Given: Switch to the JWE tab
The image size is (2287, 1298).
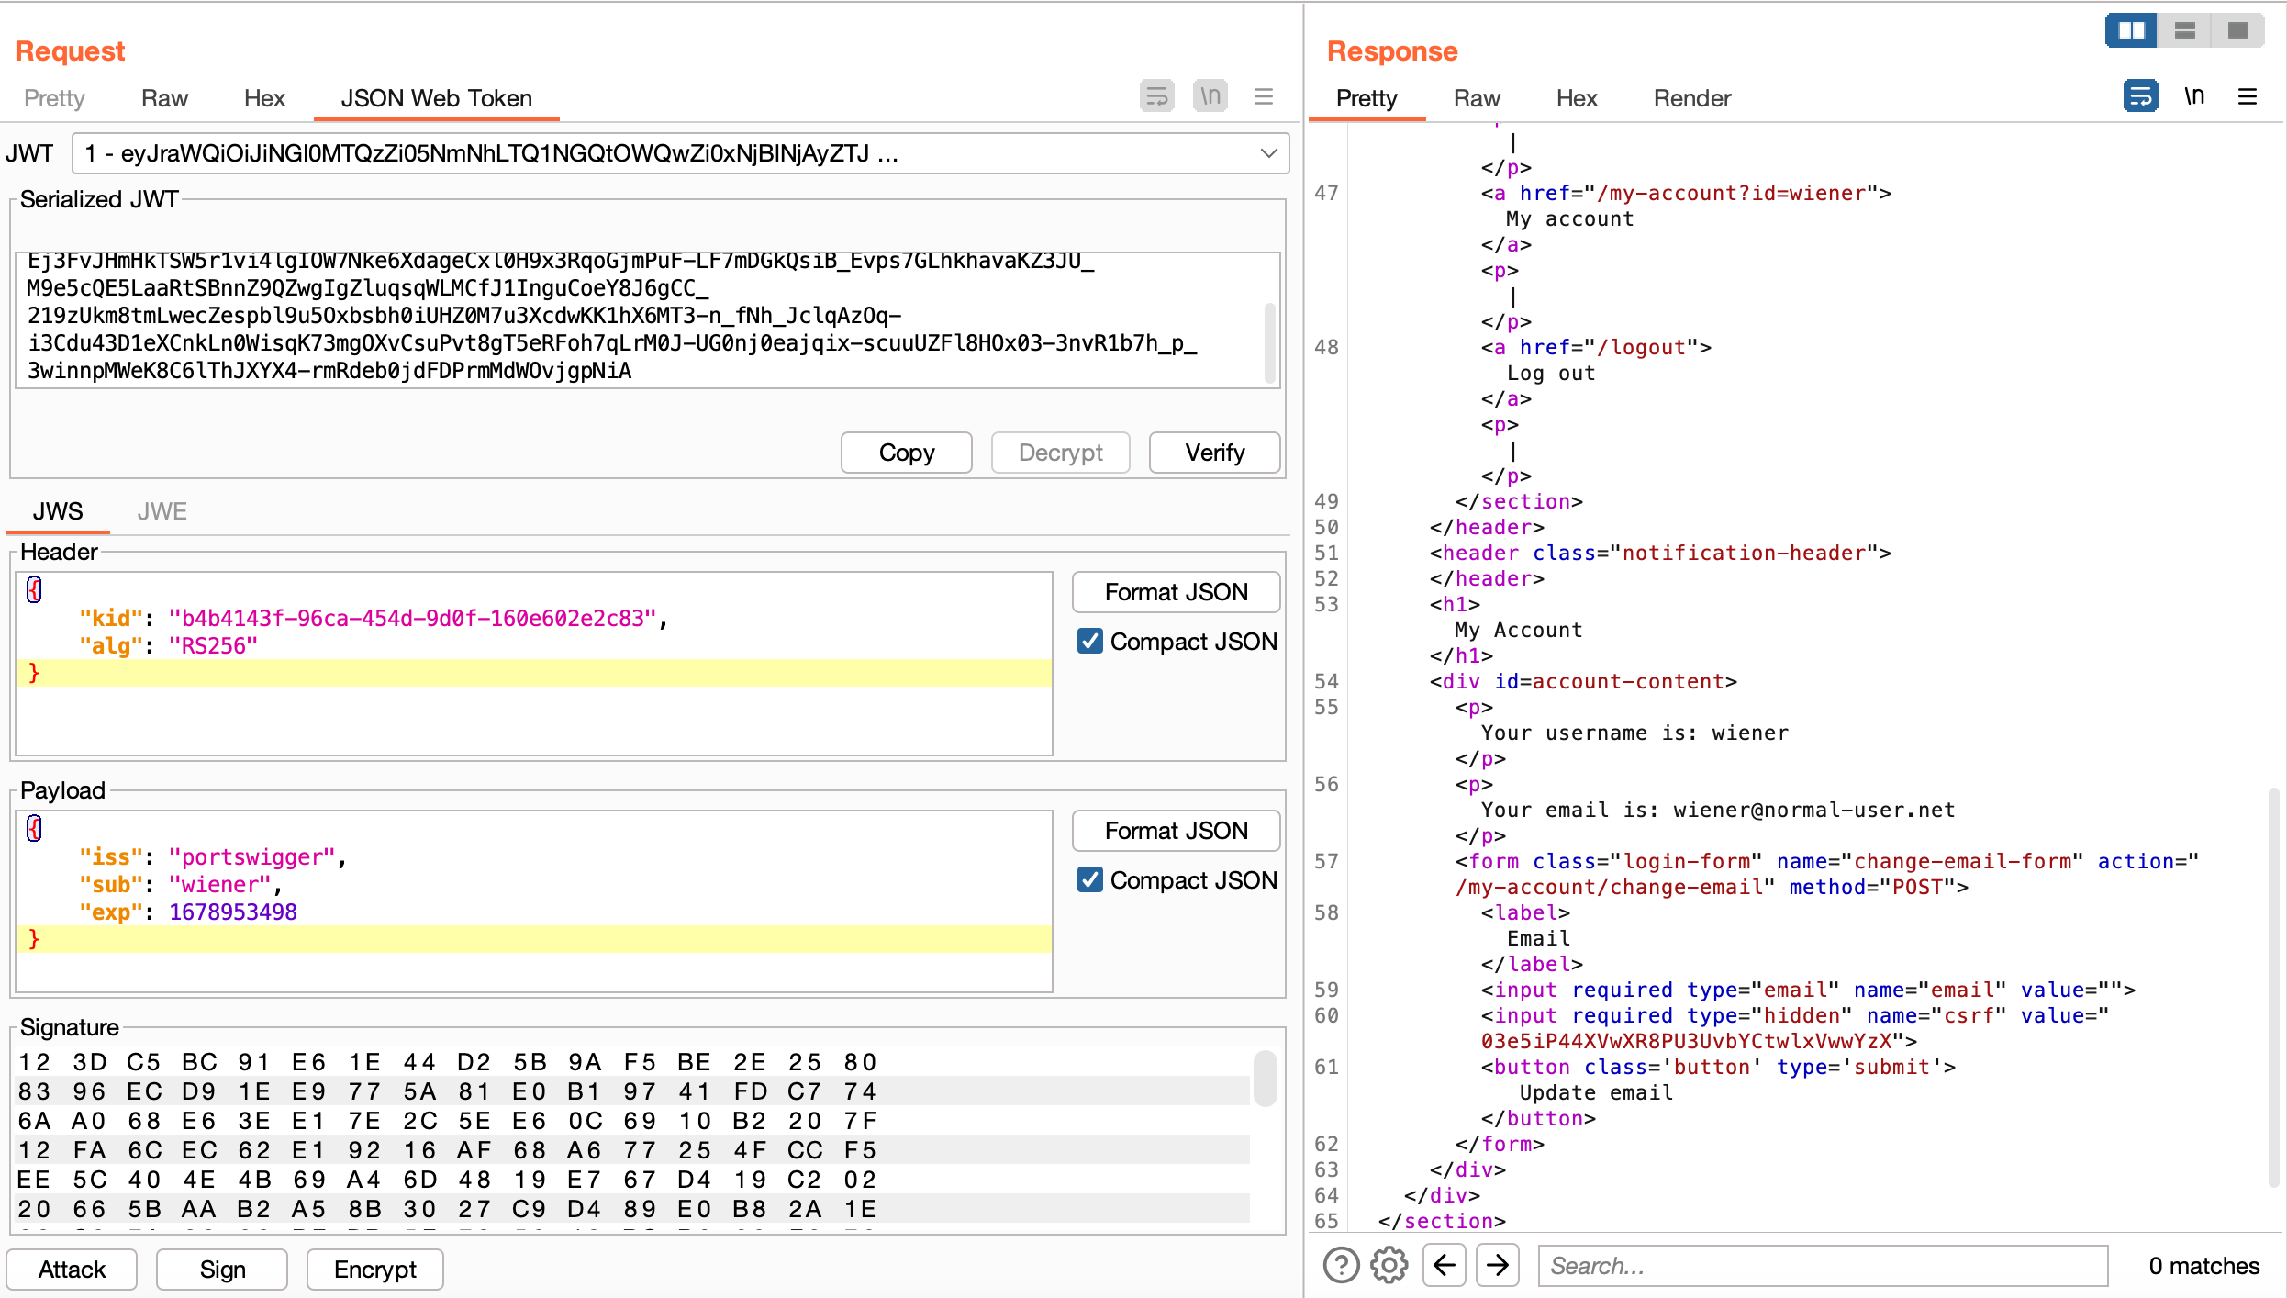Looking at the screenshot, I should pyautogui.click(x=162, y=511).
